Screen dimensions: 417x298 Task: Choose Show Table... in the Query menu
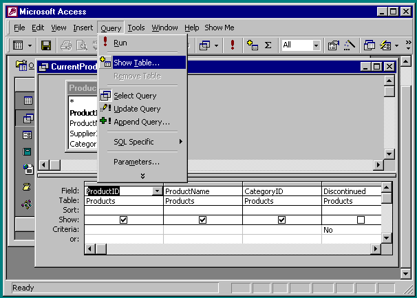coord(142,63)
